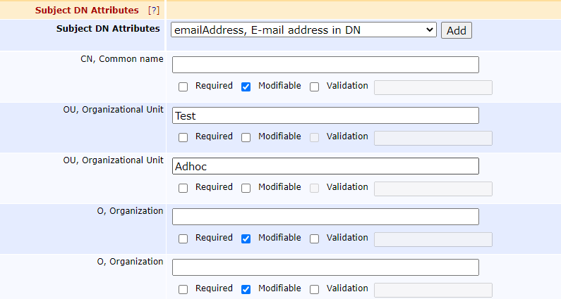The height and width of the screenshot is (299, 561).
Task: Click the first O, Organization text field
Action: pos(325,217)
